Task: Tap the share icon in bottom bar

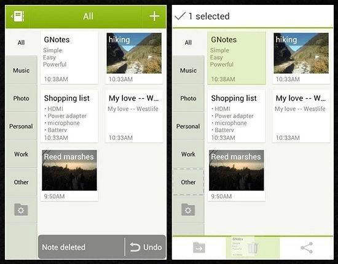Action: pos(307,247)
